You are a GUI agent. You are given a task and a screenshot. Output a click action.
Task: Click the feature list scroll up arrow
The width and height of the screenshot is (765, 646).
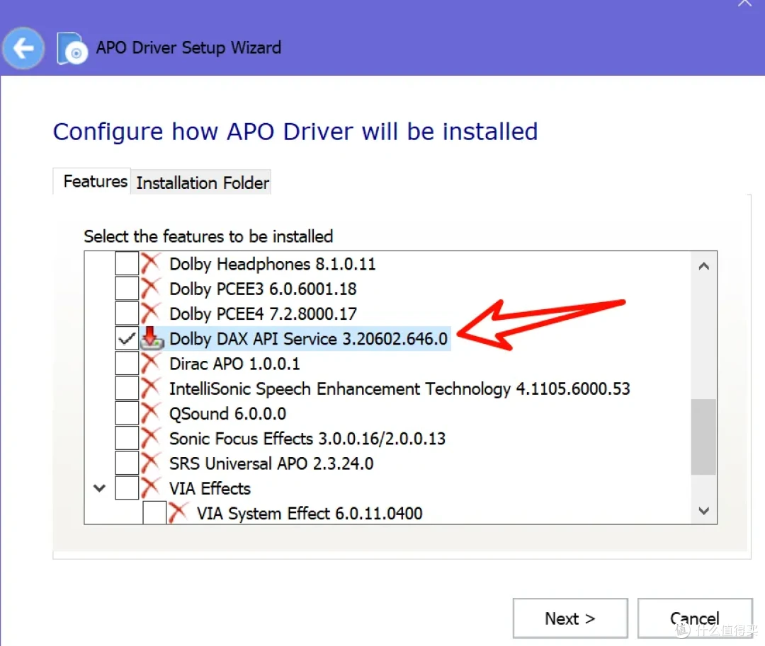click(x=703, y=266)
